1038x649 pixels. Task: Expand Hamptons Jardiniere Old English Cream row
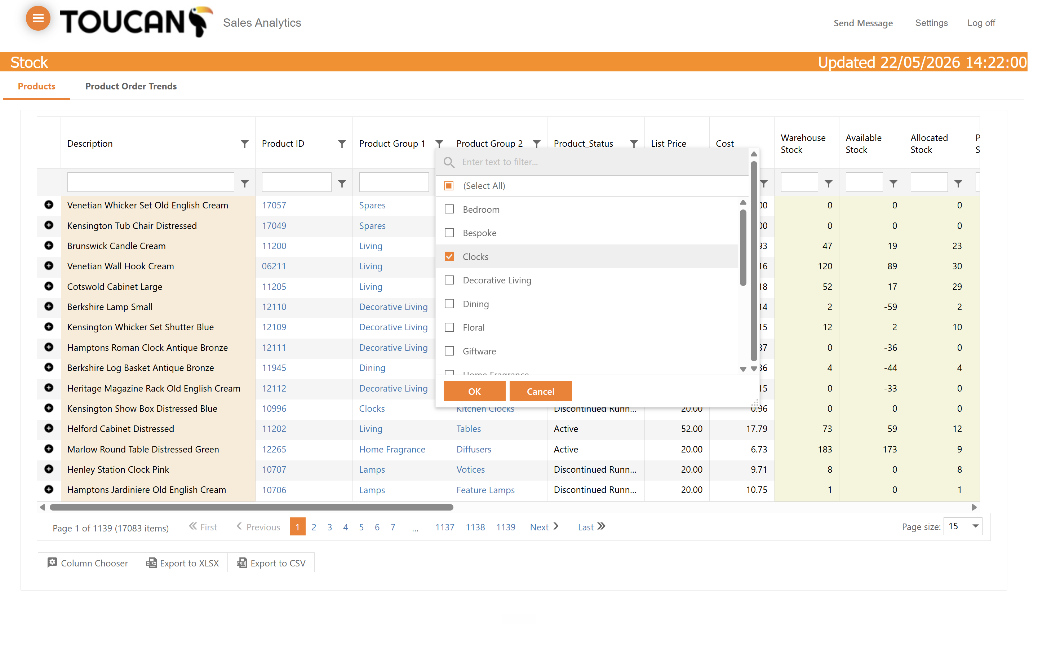[49, 489]
